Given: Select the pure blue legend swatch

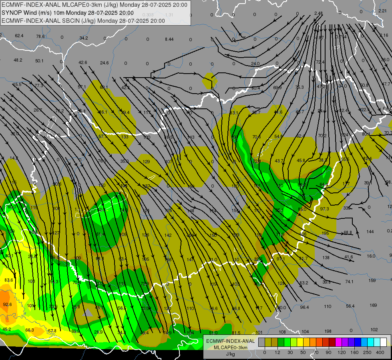Looking at the screenshot, I should 358,342.
